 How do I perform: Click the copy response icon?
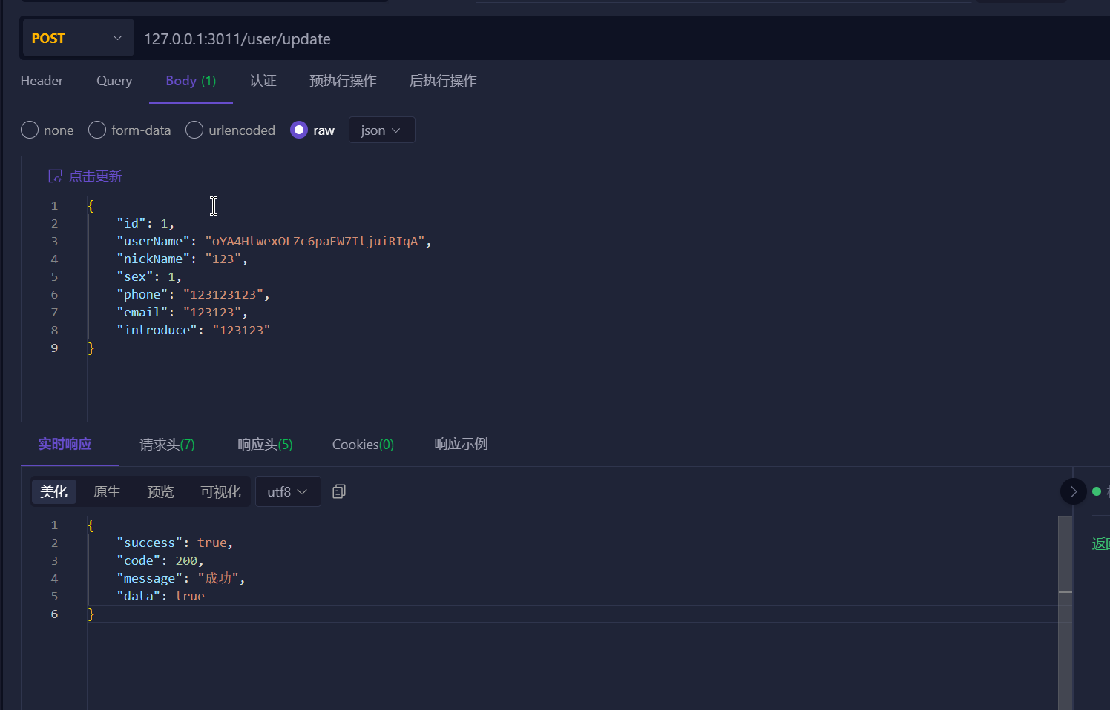(x=339, y=491)
